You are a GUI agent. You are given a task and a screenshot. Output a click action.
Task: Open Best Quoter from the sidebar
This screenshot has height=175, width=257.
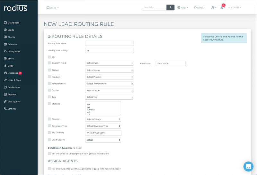coord(14,102)
